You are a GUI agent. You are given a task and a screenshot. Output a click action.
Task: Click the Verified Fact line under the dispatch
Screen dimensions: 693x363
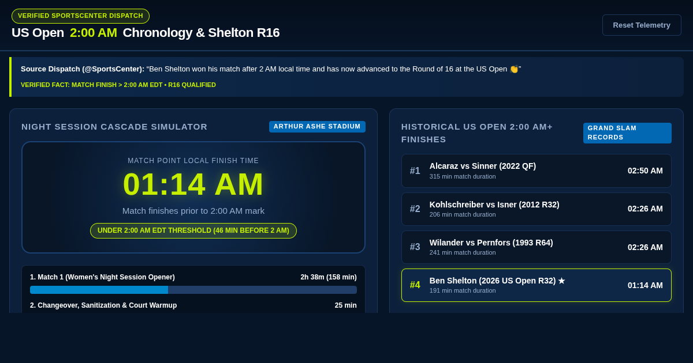pyautogui.click(x=118, y=85)
